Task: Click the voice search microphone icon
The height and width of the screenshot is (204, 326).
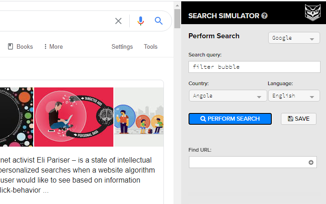Action: point(140,21)
